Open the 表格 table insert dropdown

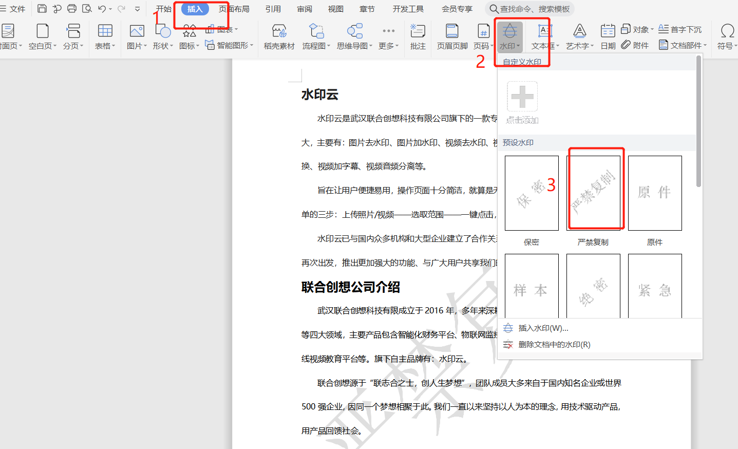click(105, 36)
